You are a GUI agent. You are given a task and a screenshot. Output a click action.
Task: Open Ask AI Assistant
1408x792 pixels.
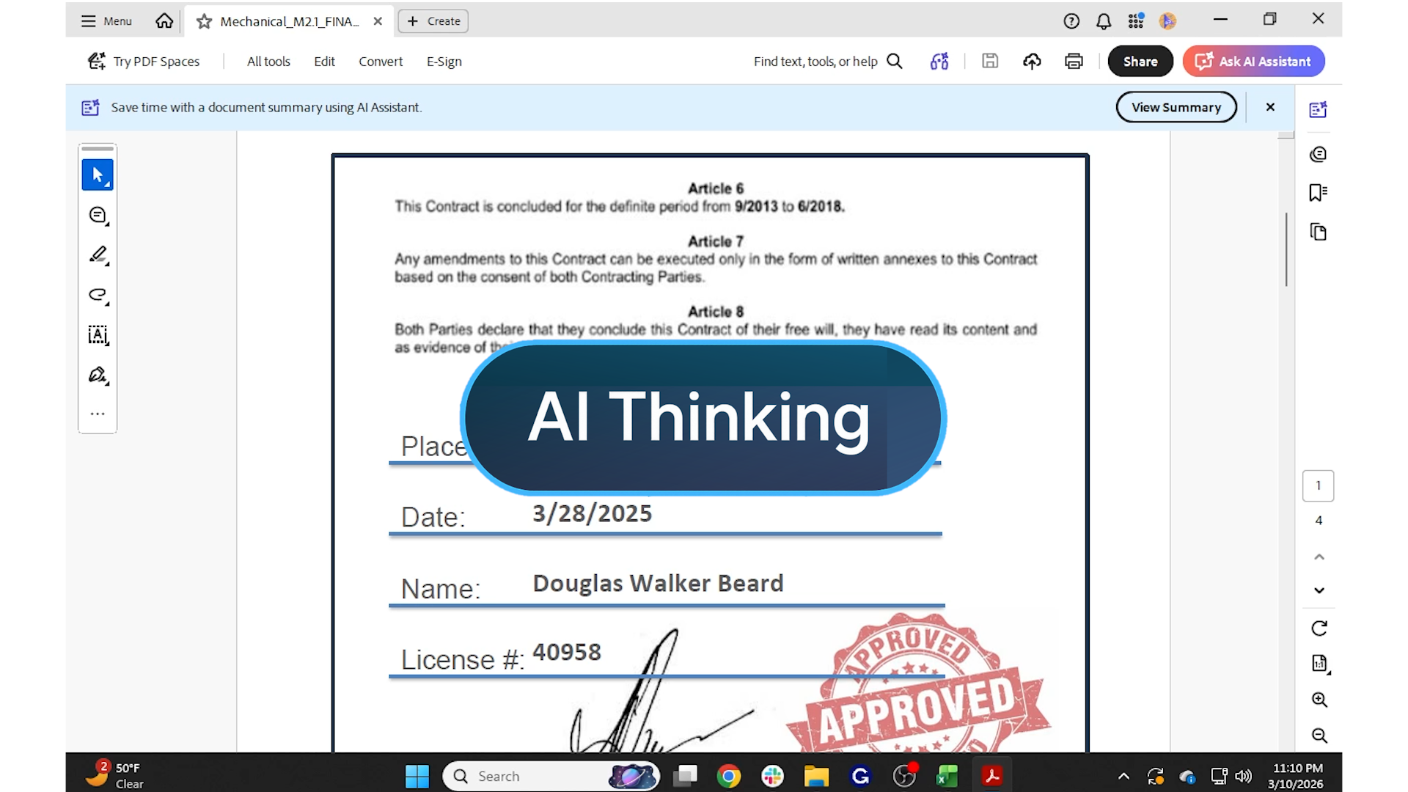click(x=1253, y=62)
